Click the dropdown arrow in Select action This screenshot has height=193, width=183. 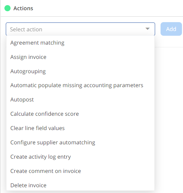148,29
